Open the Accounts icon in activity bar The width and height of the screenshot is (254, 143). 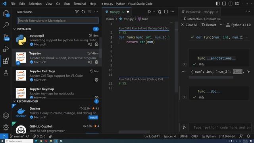pos(6,116)
